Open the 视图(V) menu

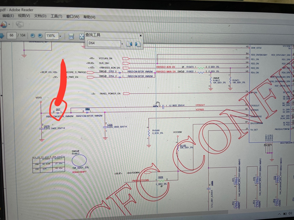click(24, 16)
